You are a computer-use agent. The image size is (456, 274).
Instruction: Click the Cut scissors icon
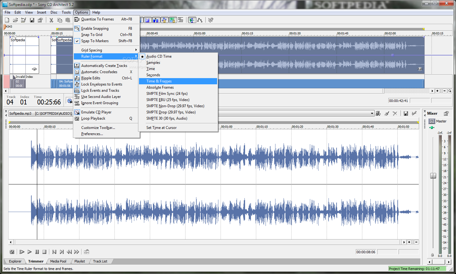[x=51, y=20]
